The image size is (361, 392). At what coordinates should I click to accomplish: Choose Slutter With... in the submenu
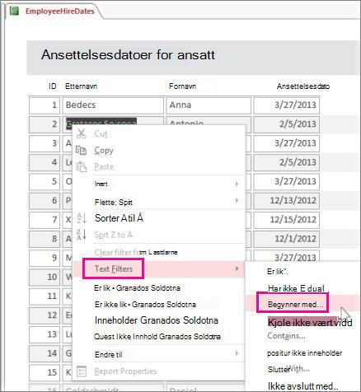click(x=288, y=369)
